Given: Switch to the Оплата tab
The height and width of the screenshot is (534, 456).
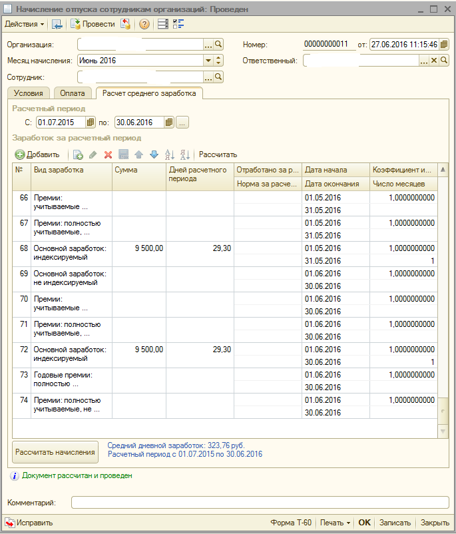Looking at the screenshot, I should 73,94.
